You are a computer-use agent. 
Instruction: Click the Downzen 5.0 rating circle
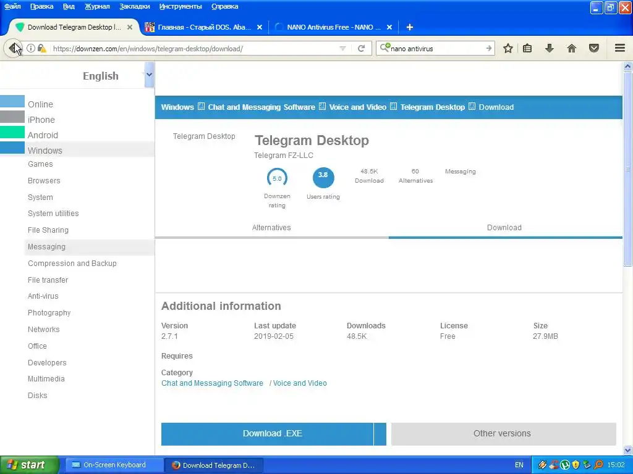coord(277,178)
